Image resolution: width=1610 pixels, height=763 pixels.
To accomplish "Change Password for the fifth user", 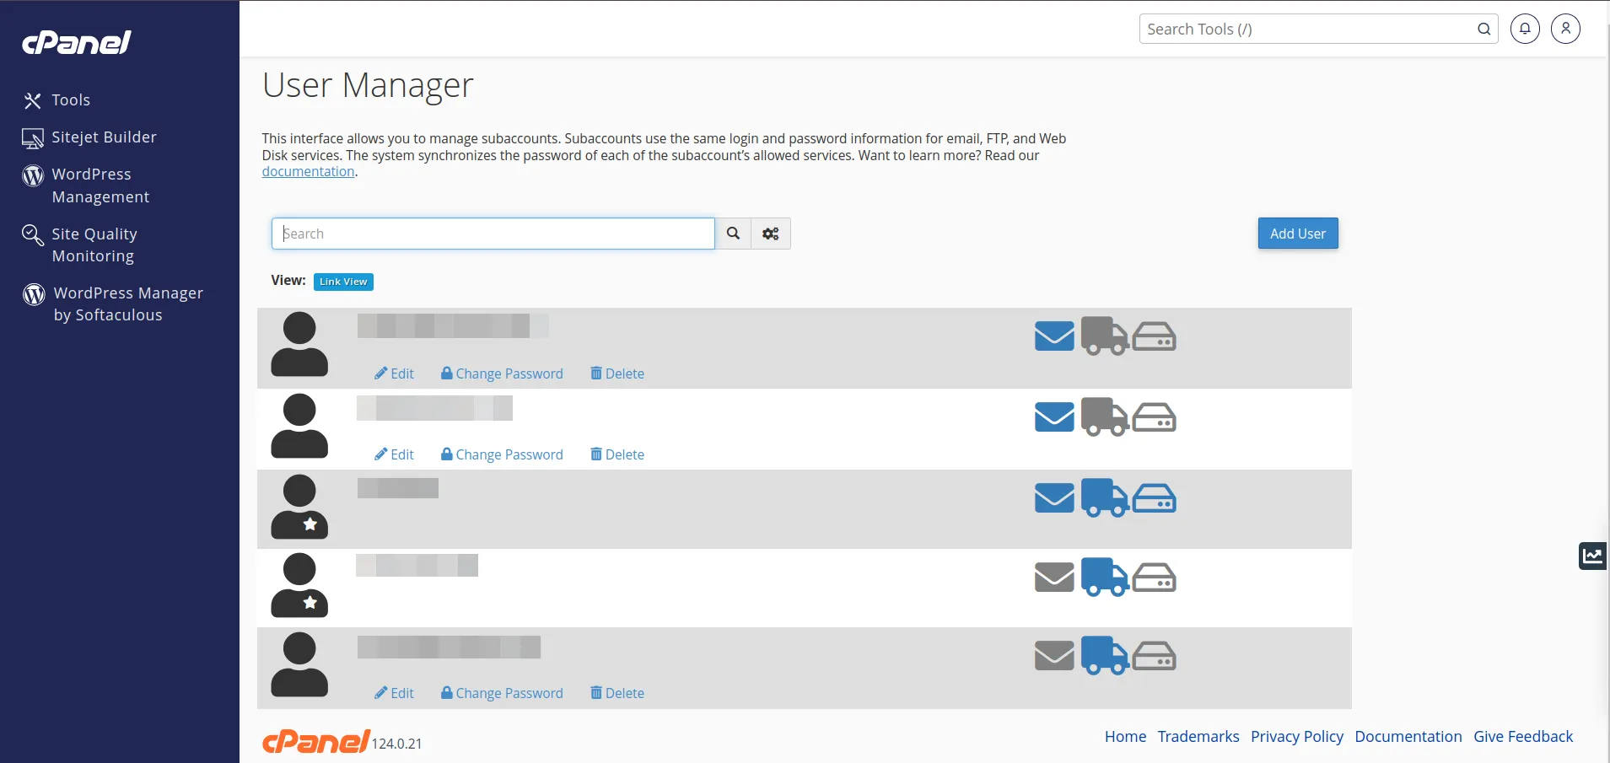I will [x=502, y=693].
